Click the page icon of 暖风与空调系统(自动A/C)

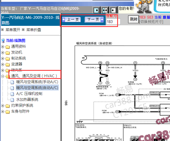pos(12,88)
